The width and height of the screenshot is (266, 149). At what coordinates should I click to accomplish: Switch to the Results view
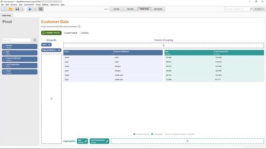(130, 9)
